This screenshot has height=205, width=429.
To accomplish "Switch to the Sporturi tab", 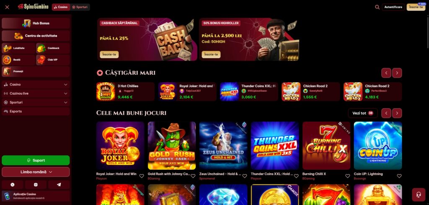I will [x=80, y=7].
